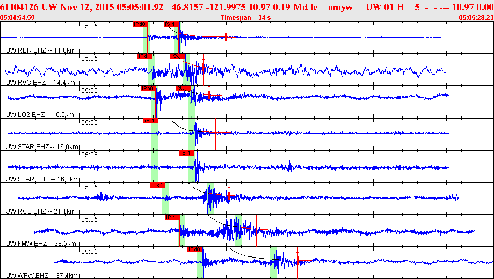Click the red coda end marker on FMW trace
This screenshot has width=494, height=279.
coord(257,229)
